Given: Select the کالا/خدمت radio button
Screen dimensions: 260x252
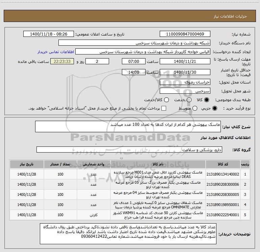Looking at the screenshot, I should 166,100.
